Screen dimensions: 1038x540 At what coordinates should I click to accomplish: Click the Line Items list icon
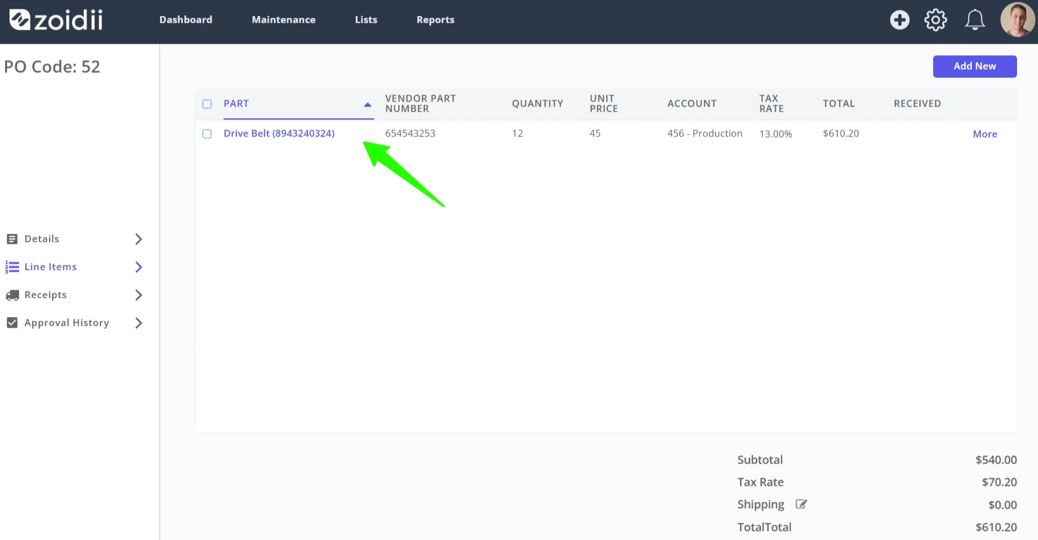click(12, 267)
